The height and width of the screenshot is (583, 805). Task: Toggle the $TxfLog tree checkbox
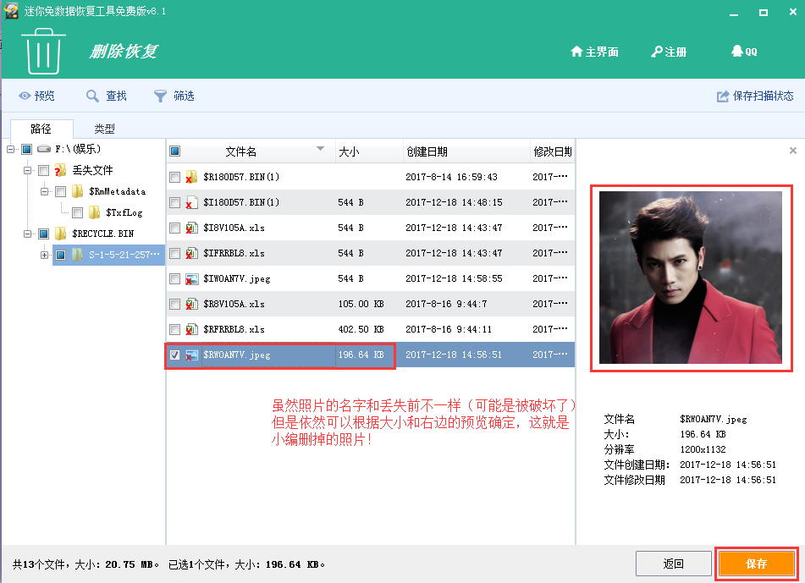(78, 212)
